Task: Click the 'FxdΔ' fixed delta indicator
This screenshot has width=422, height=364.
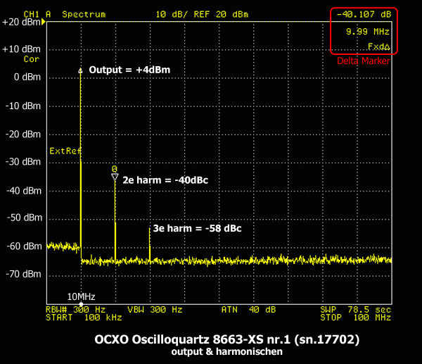Action: pyautogui.click(x=378, y=46)
